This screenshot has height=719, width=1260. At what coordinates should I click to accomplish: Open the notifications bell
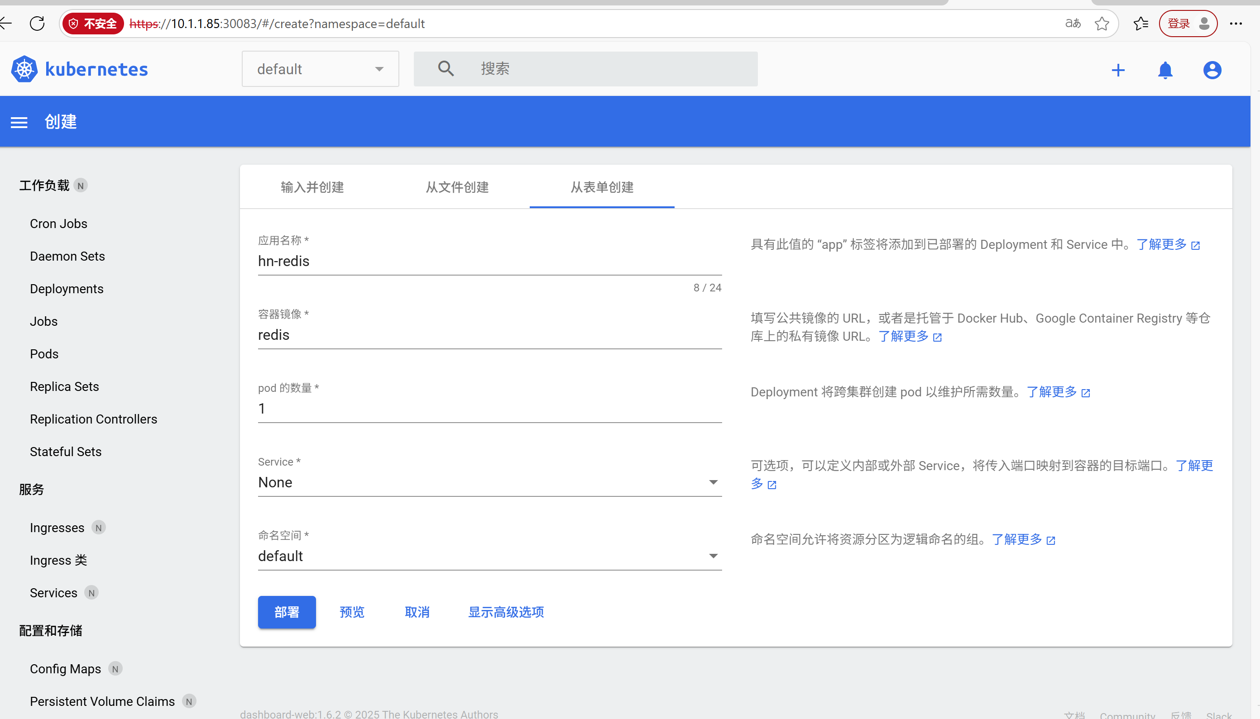1164,70
